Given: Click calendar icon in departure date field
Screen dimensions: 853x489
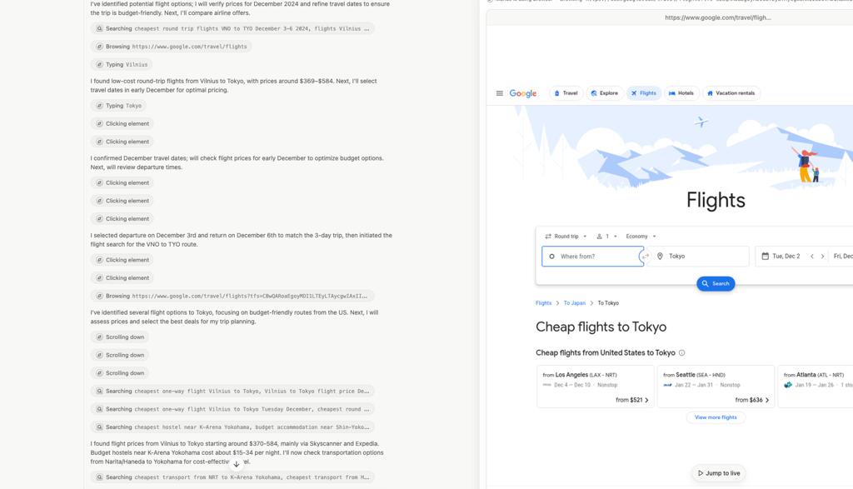Looking at the screenshot, I should pos(765,257).
